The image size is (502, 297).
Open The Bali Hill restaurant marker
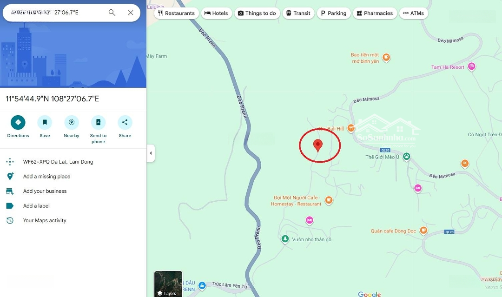point(351,128)
